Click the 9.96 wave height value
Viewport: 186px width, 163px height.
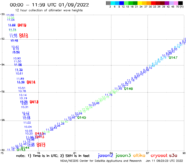click(57, 126)
